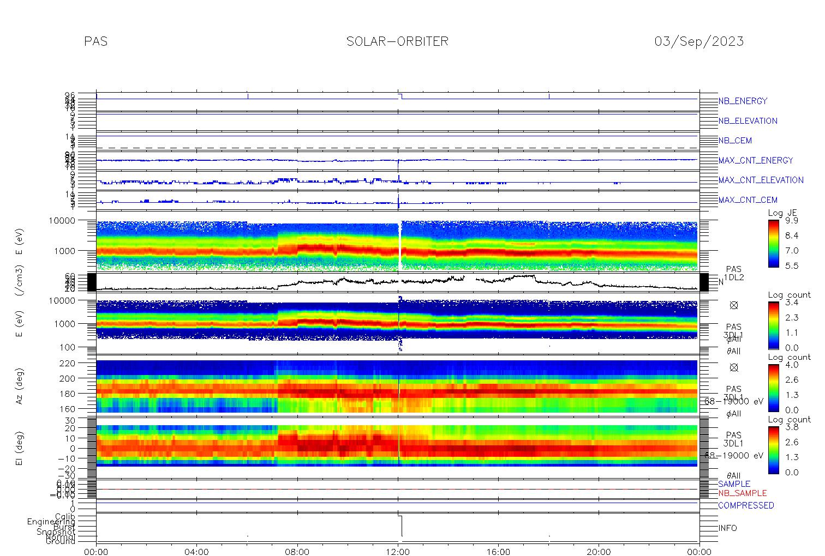
Task: Click the Log JE scale title
Action: pos(783,213)
